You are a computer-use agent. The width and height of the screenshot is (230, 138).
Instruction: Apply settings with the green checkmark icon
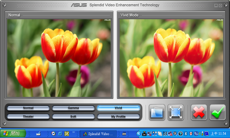pos(217,112)
